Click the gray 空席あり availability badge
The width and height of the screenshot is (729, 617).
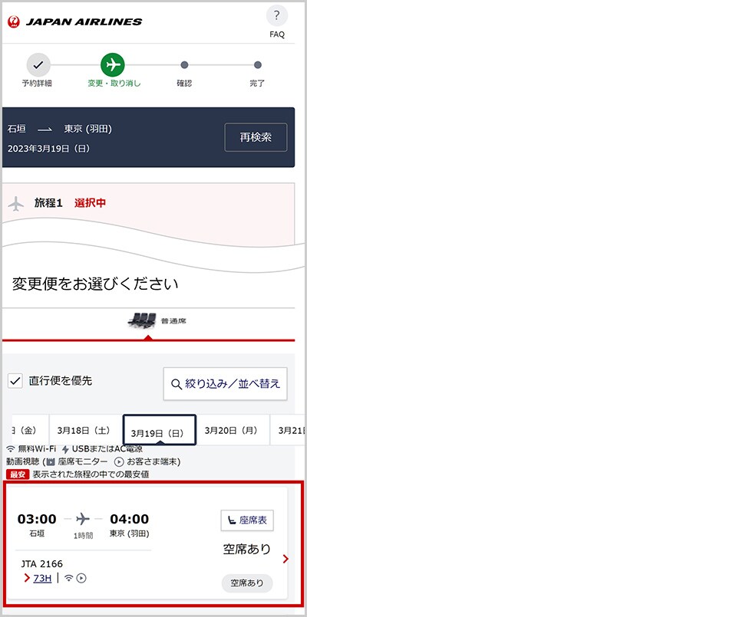click(247, 583)
